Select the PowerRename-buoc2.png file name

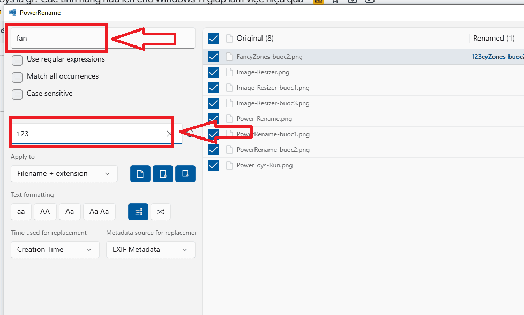click(273, 150)
